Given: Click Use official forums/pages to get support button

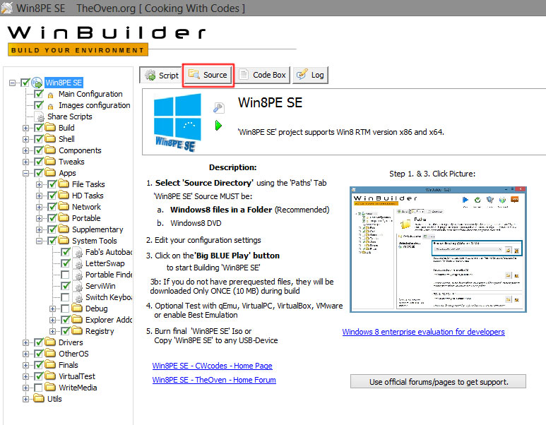Looking at the screenshot, I should coord(438,381).
